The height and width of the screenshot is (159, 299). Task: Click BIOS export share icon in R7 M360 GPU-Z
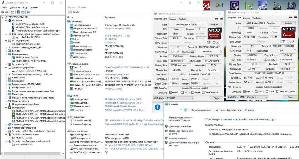tap(209, 43)
